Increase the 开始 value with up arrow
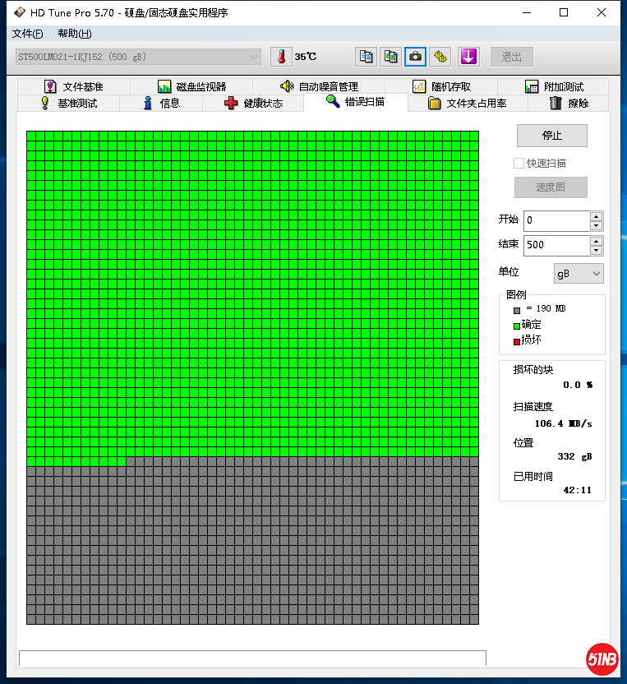Viewport: 627px width, 684px height. (x=596, y=216)
